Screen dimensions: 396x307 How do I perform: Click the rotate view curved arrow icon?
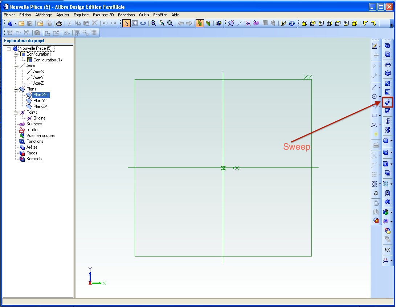coord(143,23)
